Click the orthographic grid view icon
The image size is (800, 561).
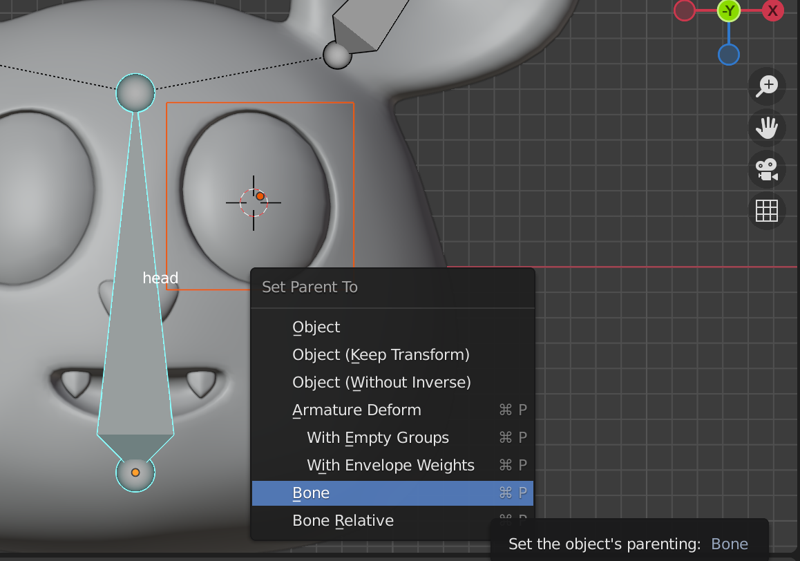(x=767, y=211)
